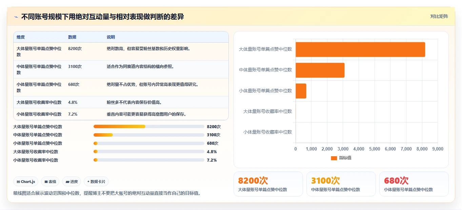
Task: Click the 维度 column header
Action: (21, 37)
